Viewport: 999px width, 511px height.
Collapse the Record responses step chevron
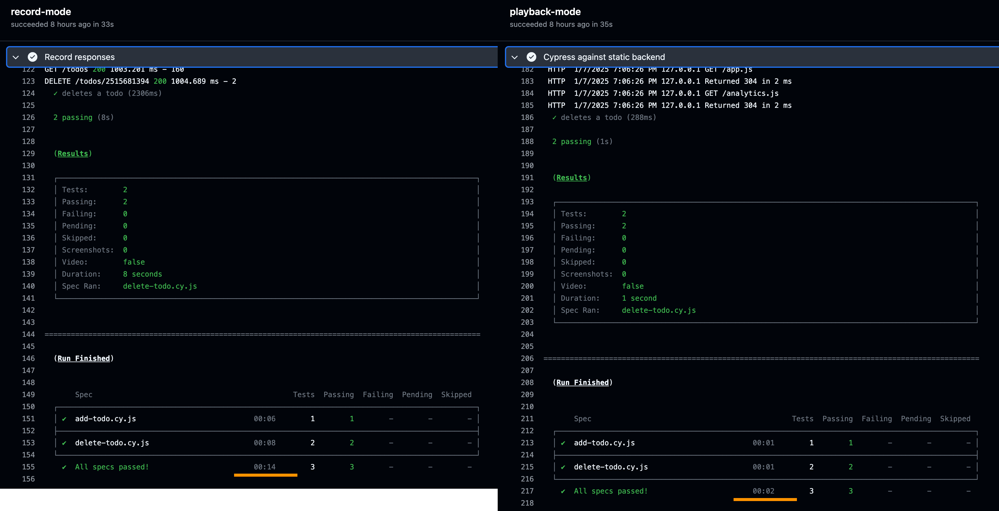(x=16, y=57)
